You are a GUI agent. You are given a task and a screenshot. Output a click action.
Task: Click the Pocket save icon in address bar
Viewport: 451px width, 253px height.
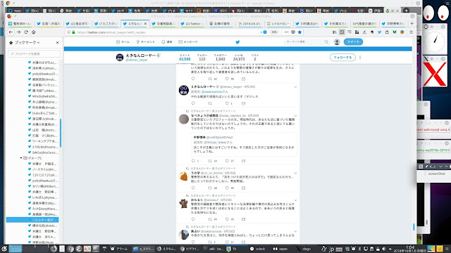(293, 32)
